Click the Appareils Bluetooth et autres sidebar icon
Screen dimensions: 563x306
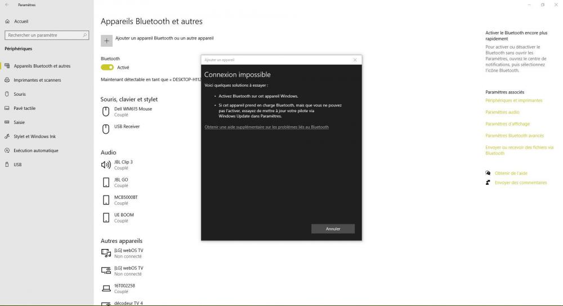(x=7, y=66)
